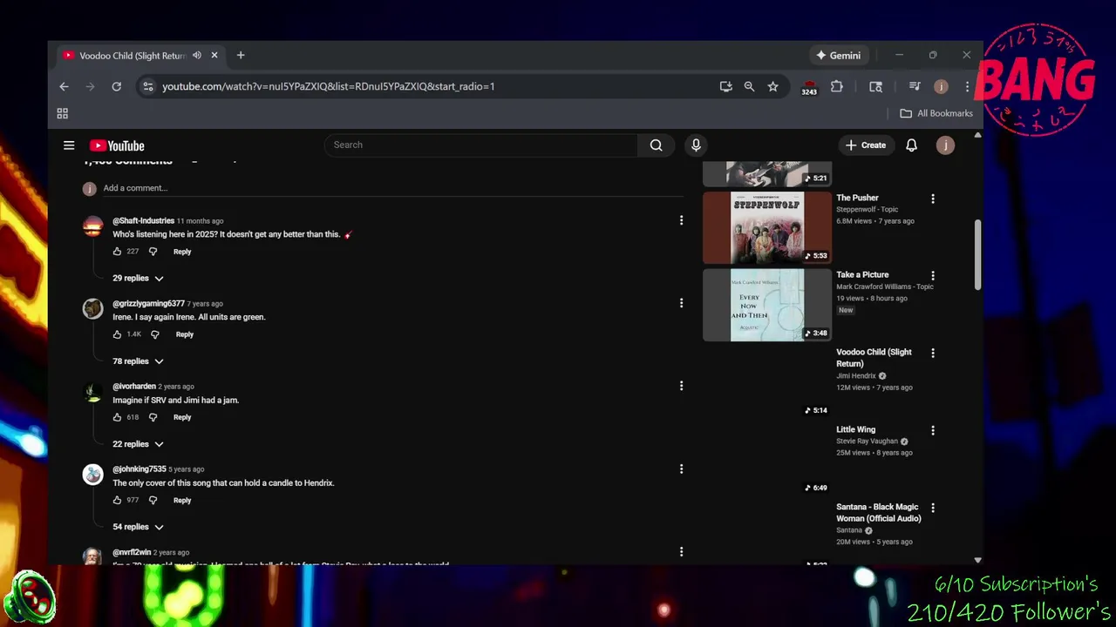Reply to @grizzlygaming6377 comment
The height and width of the screenshot is (627, 1116).
tap(185, 334)
